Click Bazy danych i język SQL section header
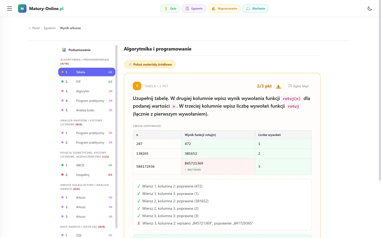 [83, 227]
